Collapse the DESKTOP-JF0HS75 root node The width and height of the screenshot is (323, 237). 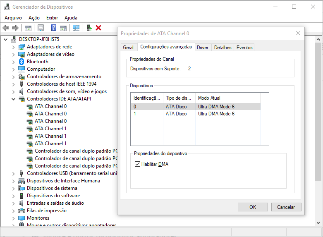point(5,39)
